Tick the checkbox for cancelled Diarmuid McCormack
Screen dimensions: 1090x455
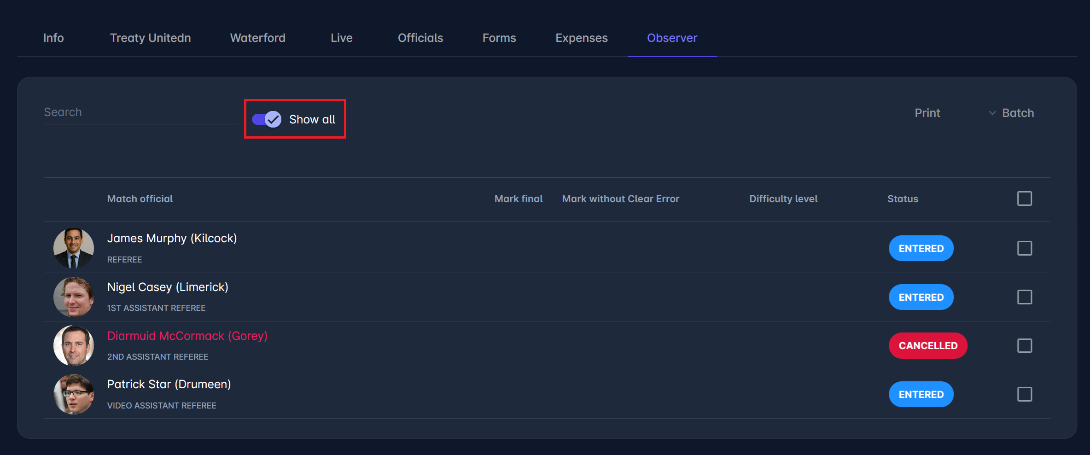[x=1024, y=345]
